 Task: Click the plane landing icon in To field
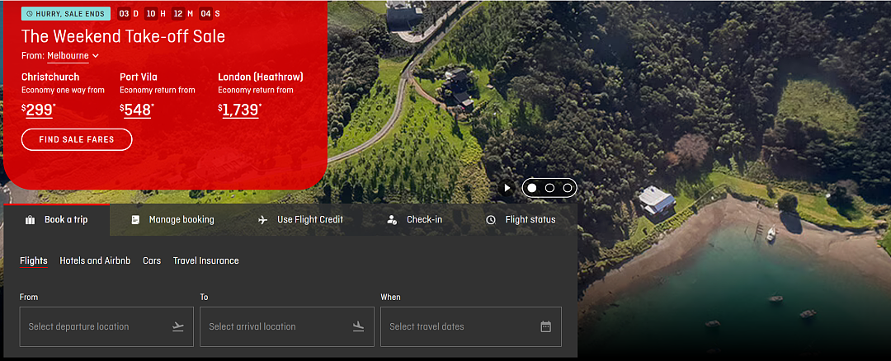pos(358,326)
